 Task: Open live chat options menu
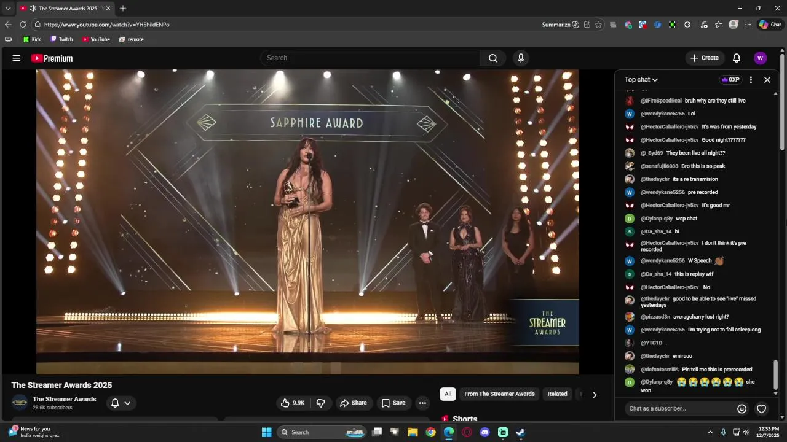[751, 80]
